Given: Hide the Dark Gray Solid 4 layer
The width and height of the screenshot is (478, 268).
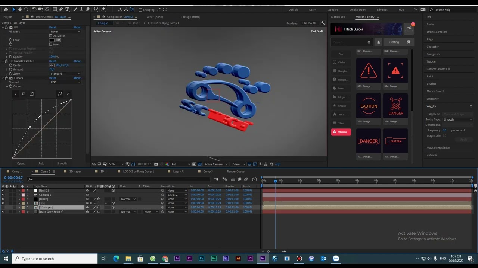Looking at the screenshot, I should tap(3, 212).
